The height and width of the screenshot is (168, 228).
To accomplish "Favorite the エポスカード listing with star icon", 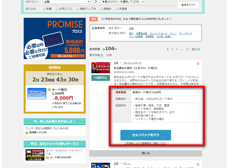I will point(198,64).
